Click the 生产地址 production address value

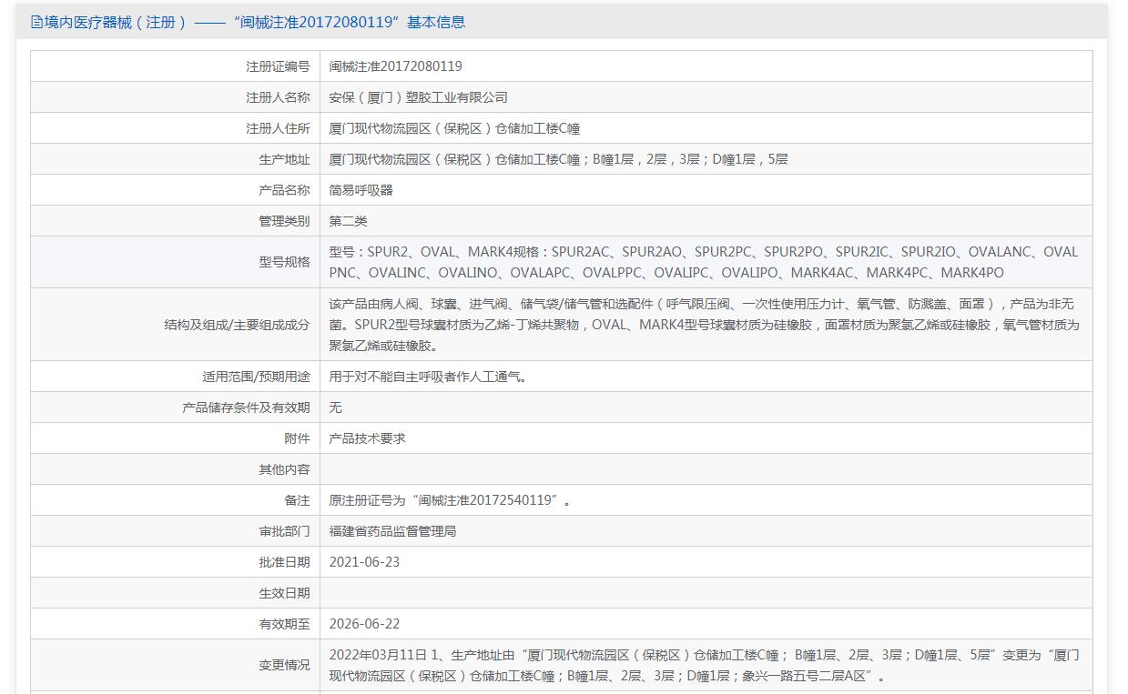pos(558,159)
